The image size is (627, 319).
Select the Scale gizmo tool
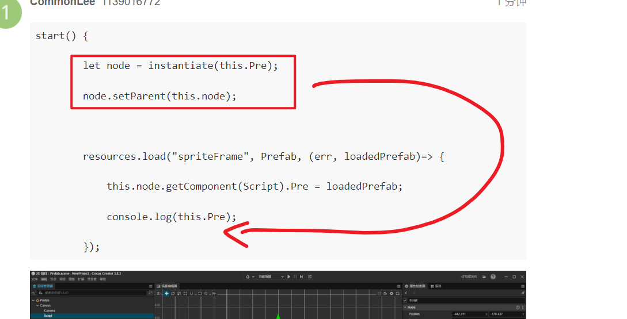[178, 294]
